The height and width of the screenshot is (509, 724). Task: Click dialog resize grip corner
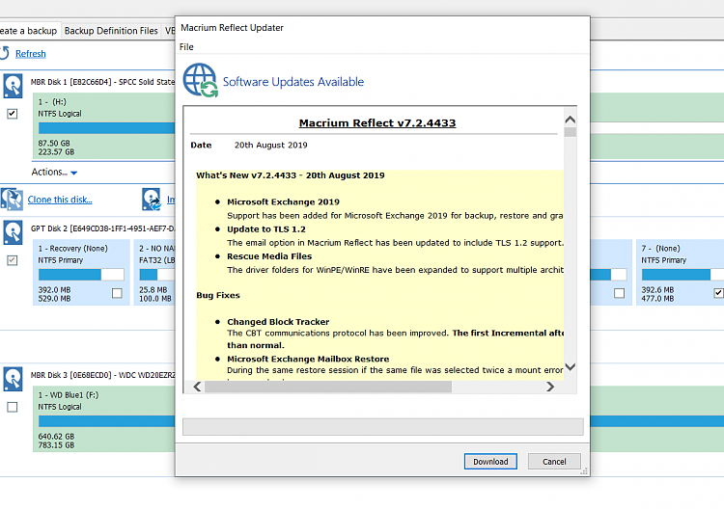584,470
